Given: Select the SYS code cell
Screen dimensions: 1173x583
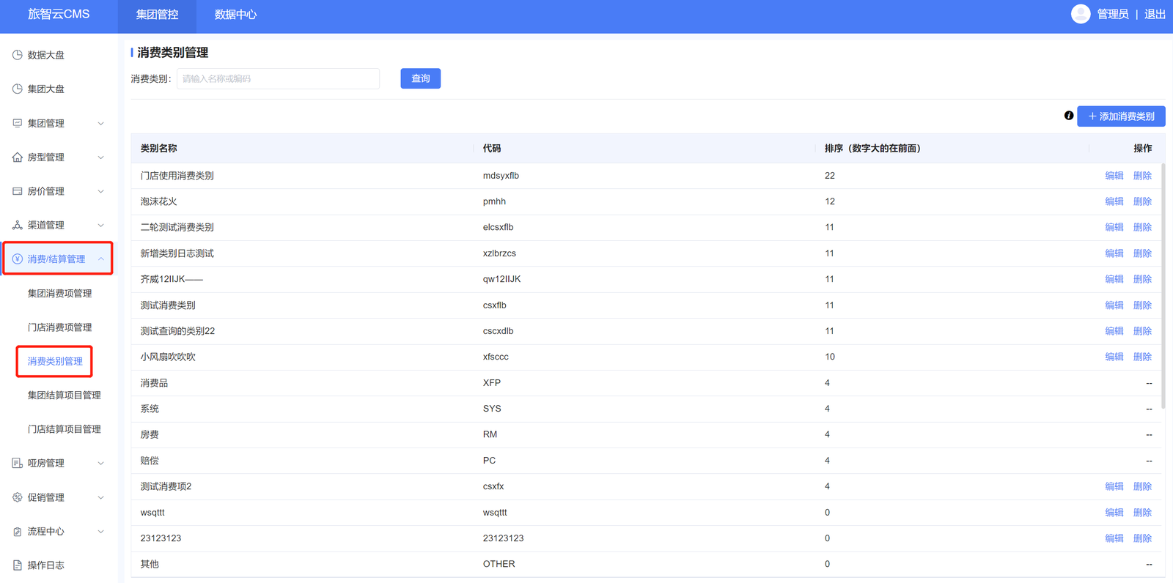Looking at the screenshot, I should pos(492,409).
